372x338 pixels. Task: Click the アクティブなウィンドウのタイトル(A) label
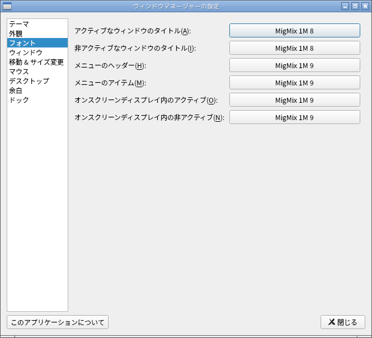133,31
